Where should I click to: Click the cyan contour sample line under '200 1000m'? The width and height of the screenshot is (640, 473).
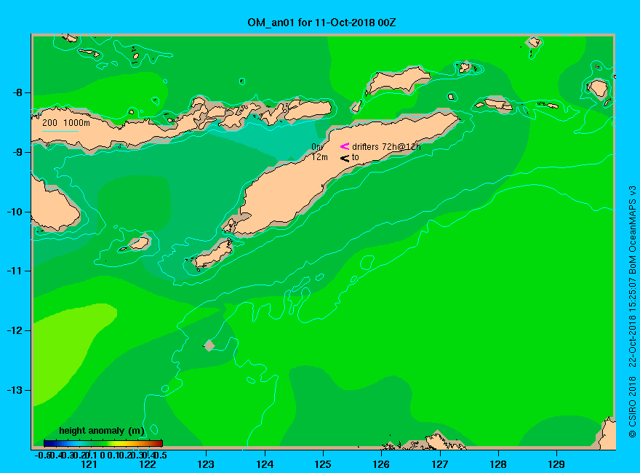[x=60, y=131]
